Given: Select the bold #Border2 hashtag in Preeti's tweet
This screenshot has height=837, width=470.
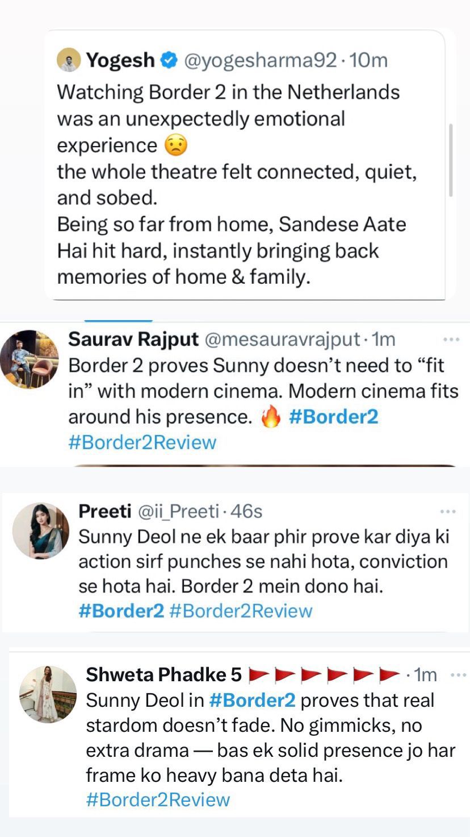Looking at the screenshot, I should 121,611.
